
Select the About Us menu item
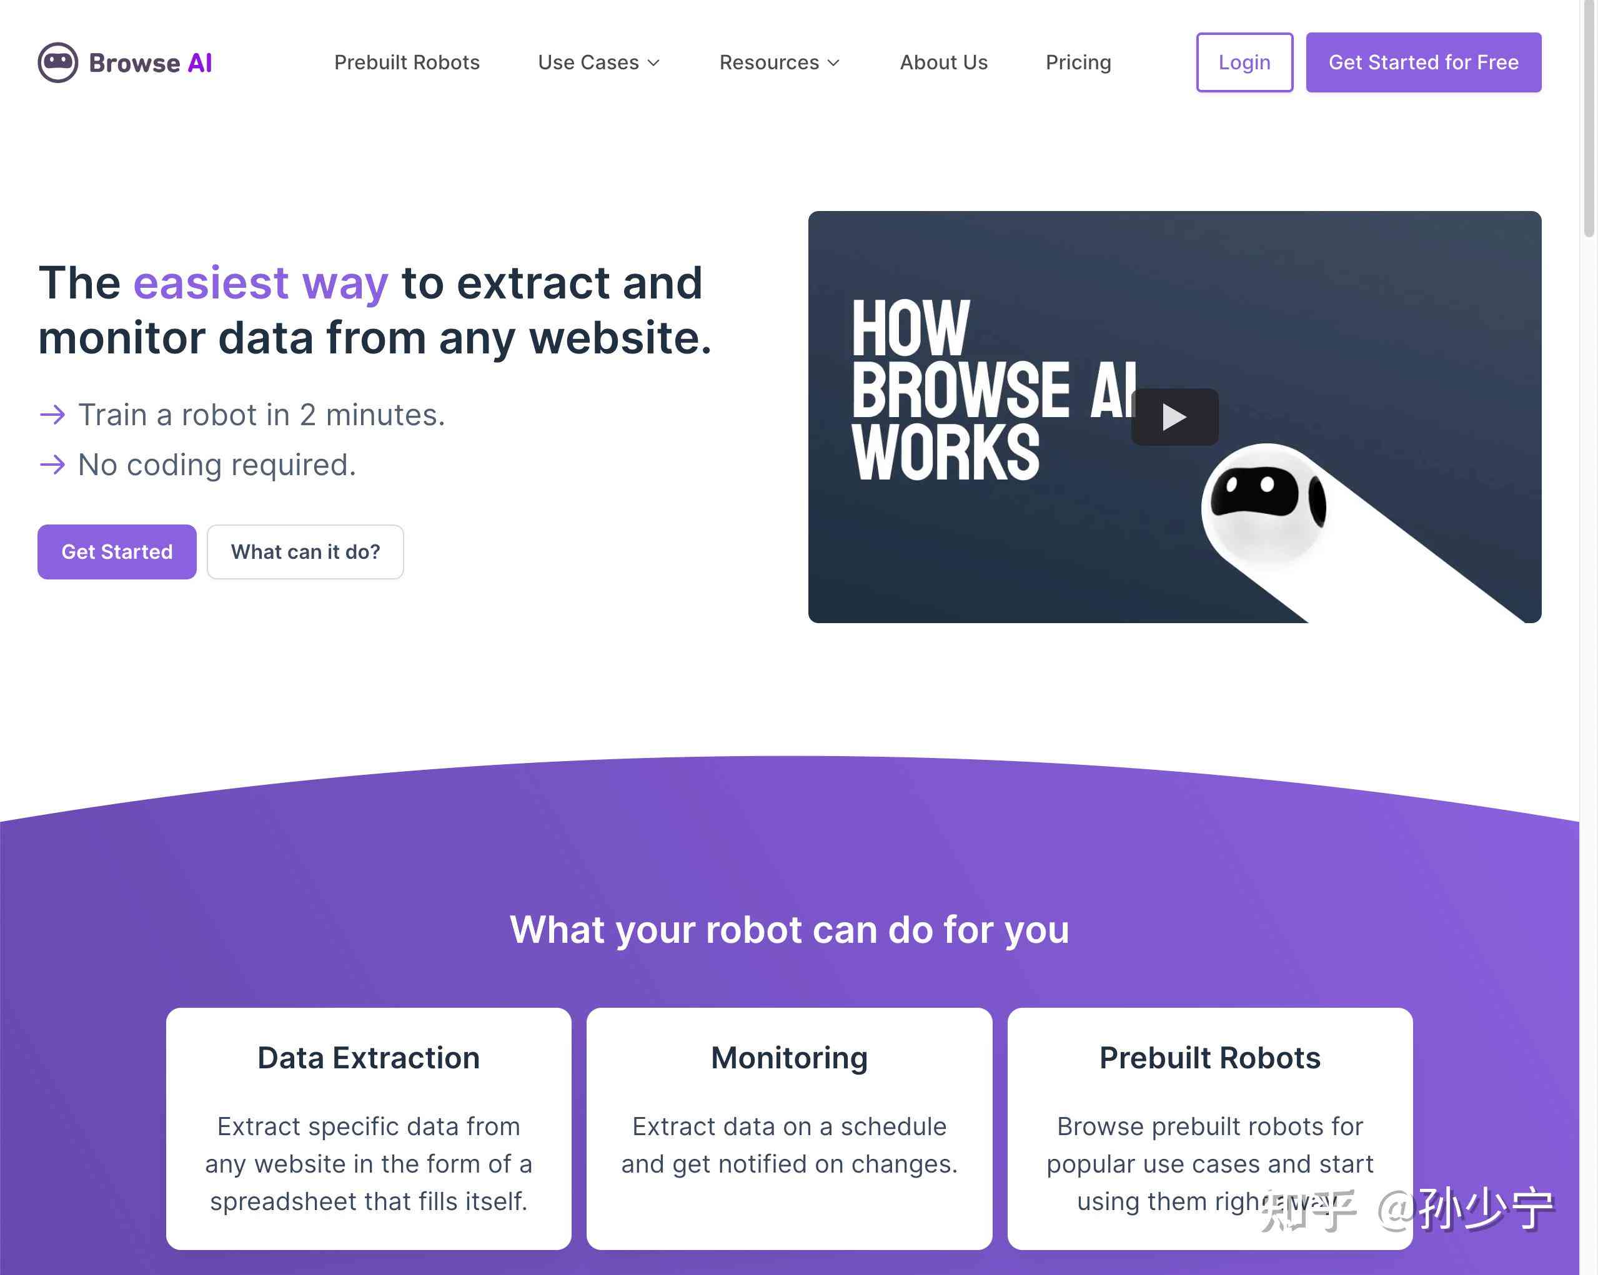click(x=945, y=62)
